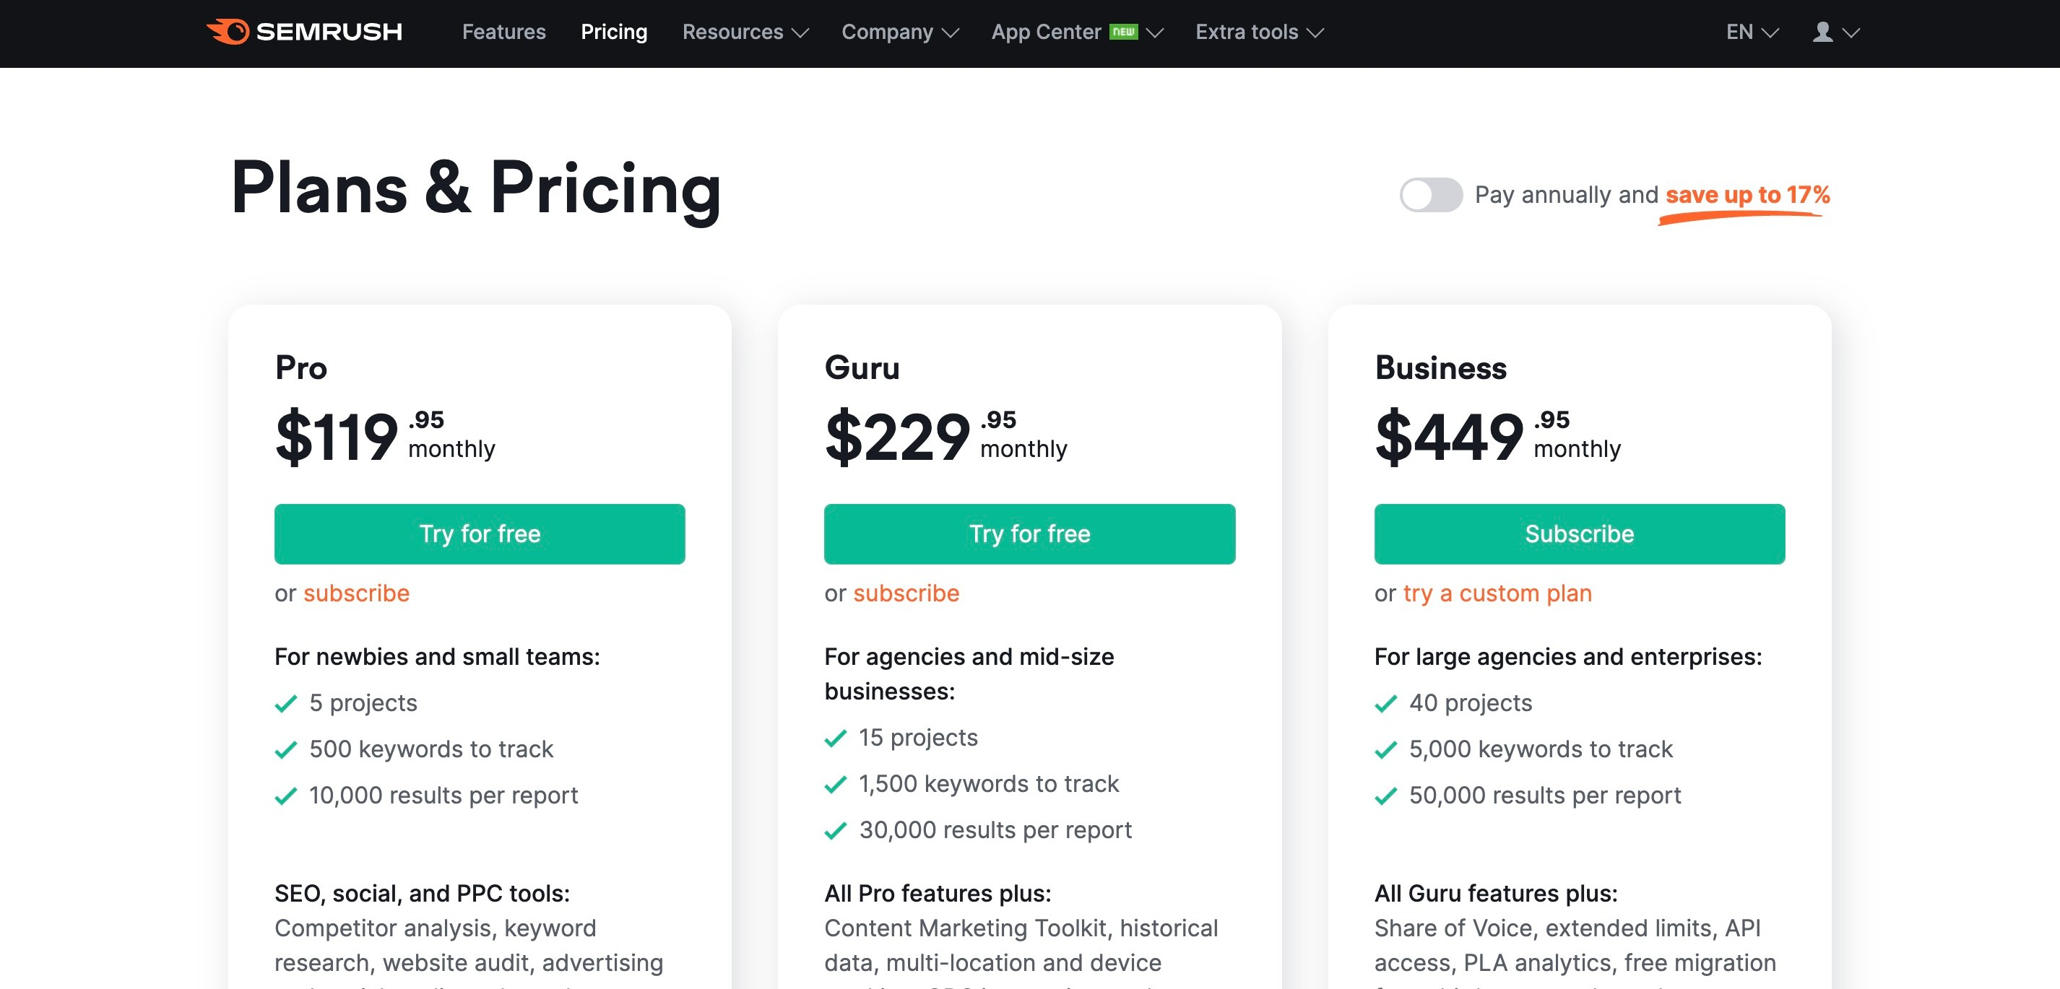Image resolution: width=2060 pixels, height=989 pixels.
Task: Click 'For newbies and small teams:' text
Action: (438, 656)
